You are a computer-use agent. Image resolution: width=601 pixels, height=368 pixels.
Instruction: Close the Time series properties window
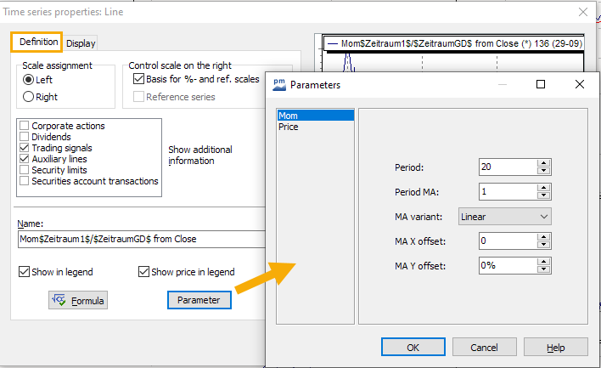[x=582, y=12]
